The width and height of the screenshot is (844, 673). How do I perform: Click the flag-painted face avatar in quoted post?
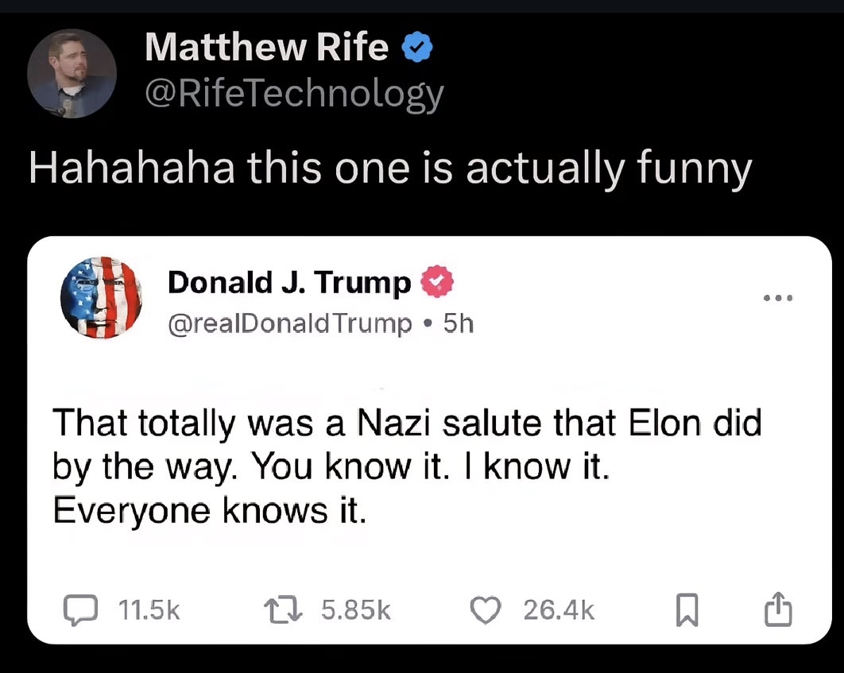pos(101,298)
